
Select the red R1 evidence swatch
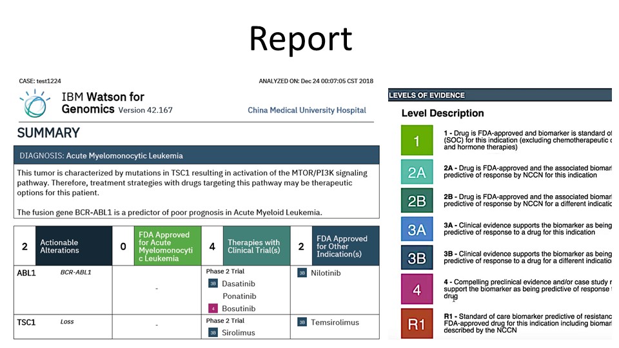tap(417, 324)
